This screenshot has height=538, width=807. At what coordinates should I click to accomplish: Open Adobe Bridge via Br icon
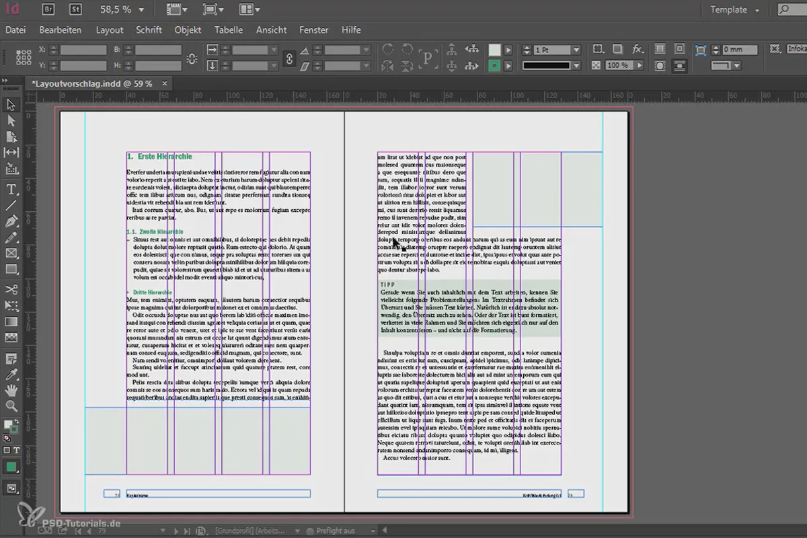[48, 9]
